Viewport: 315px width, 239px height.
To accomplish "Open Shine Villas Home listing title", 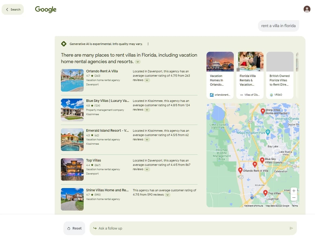I will [107, 190].
